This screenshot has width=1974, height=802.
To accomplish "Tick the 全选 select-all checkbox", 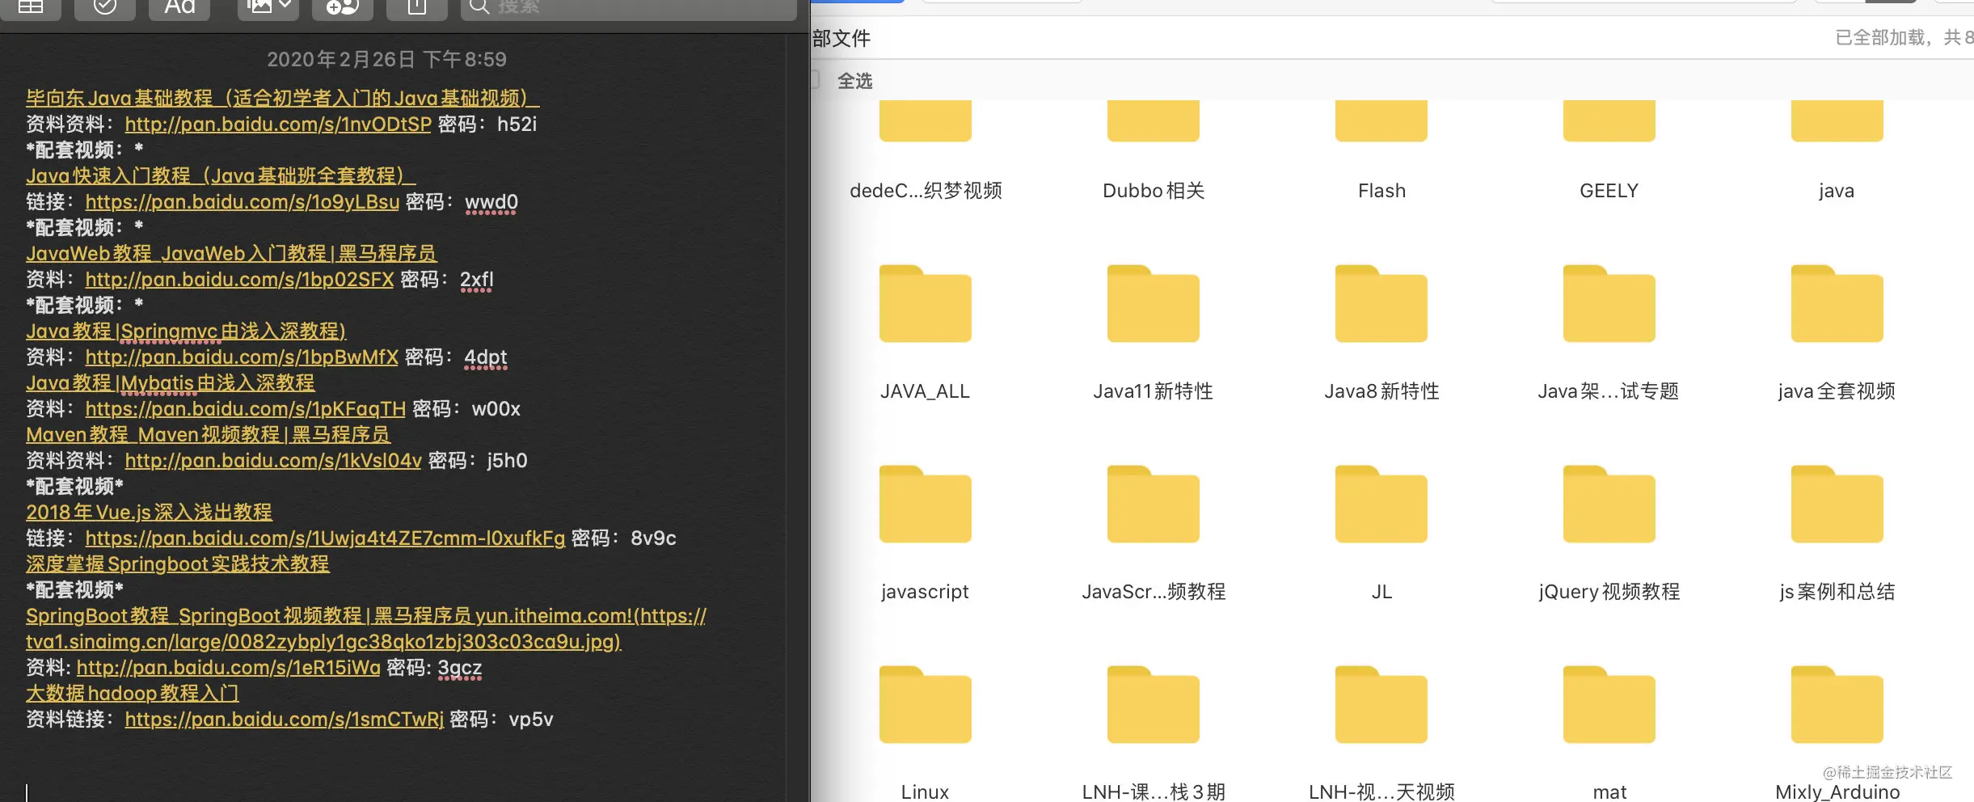I will (x=815, y=80).
